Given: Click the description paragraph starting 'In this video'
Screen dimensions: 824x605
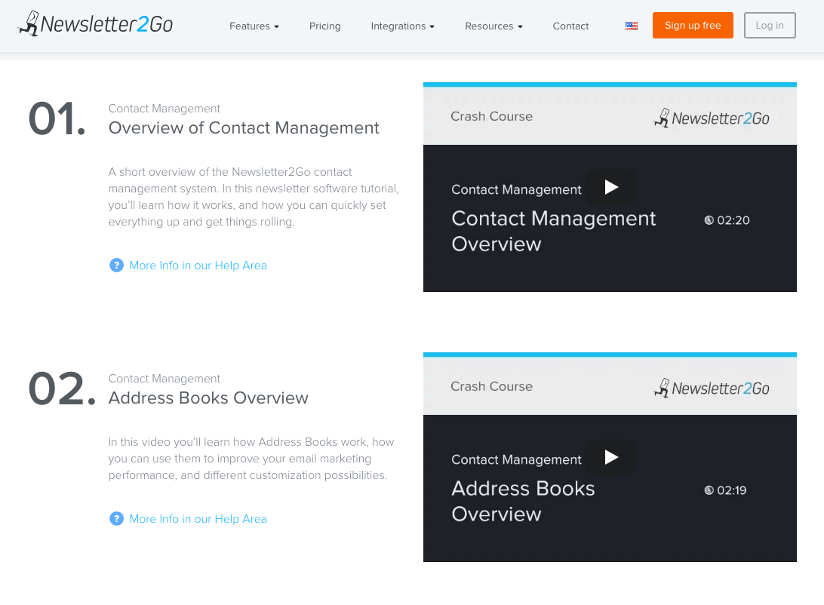Looking at the screenshot, I should point(251,459).
